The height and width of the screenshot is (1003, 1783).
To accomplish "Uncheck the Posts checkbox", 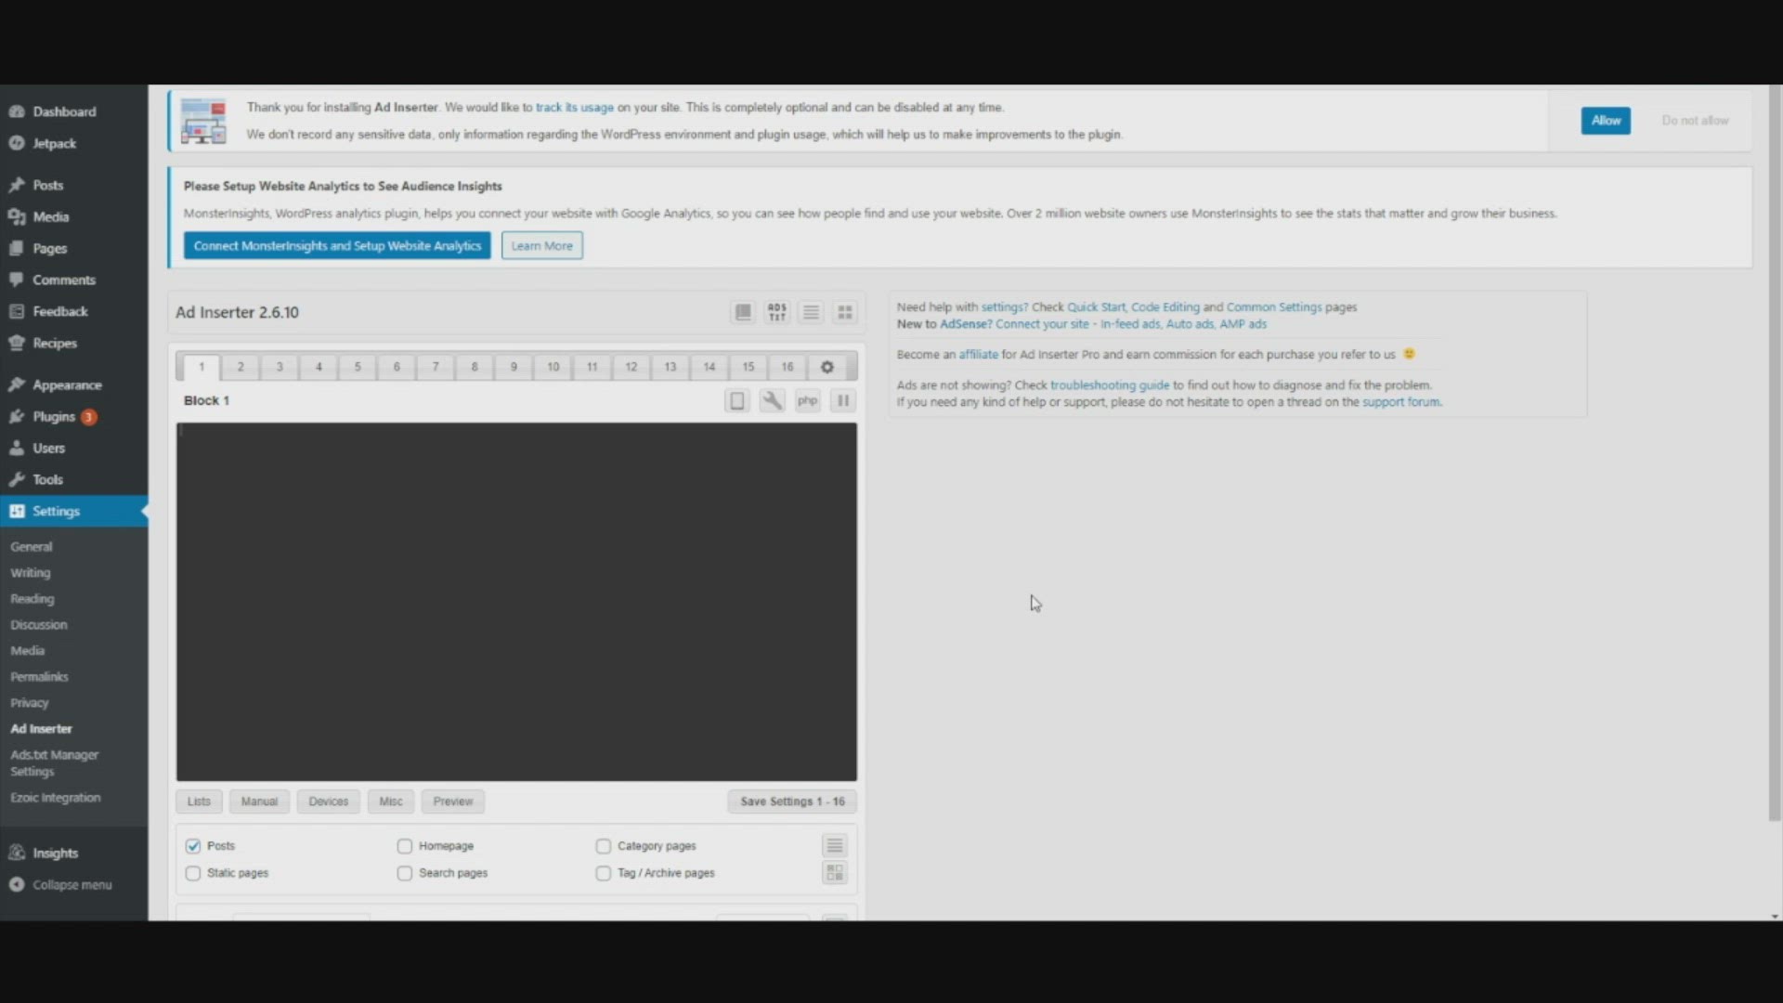I will pyautogui.click(x=193, y=846).
